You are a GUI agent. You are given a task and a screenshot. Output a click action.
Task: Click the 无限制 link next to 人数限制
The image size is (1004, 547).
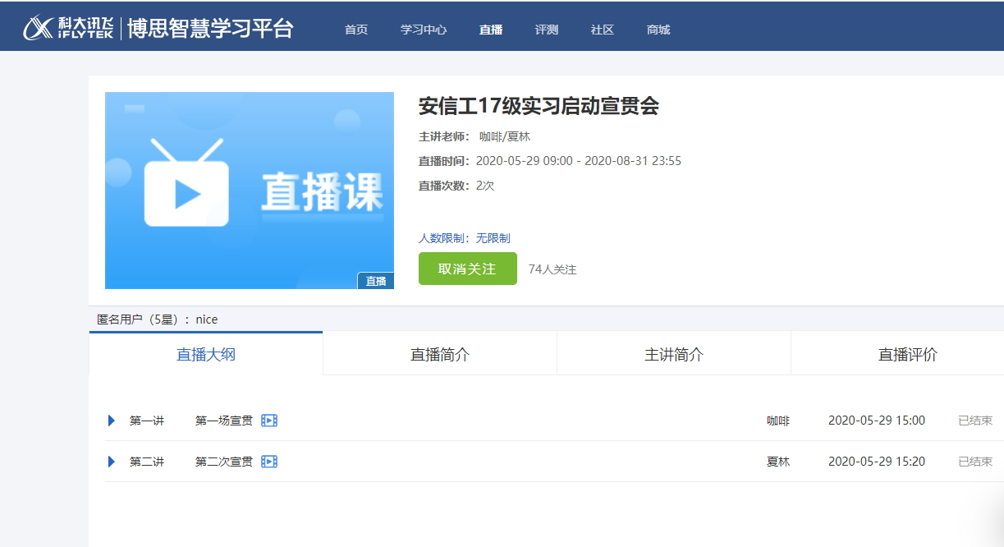[493, 237]
